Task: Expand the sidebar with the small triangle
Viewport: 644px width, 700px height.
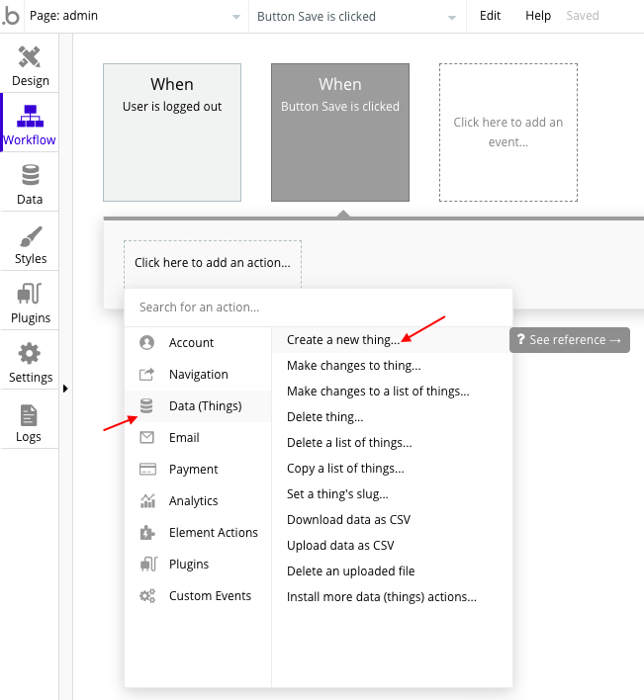Action: (x=65, y=389)
